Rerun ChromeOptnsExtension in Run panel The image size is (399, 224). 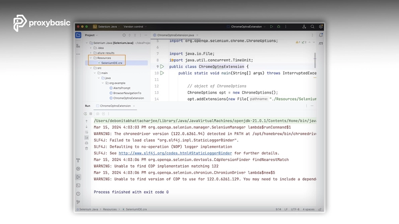pyautogui.click(x=85, y=114)
